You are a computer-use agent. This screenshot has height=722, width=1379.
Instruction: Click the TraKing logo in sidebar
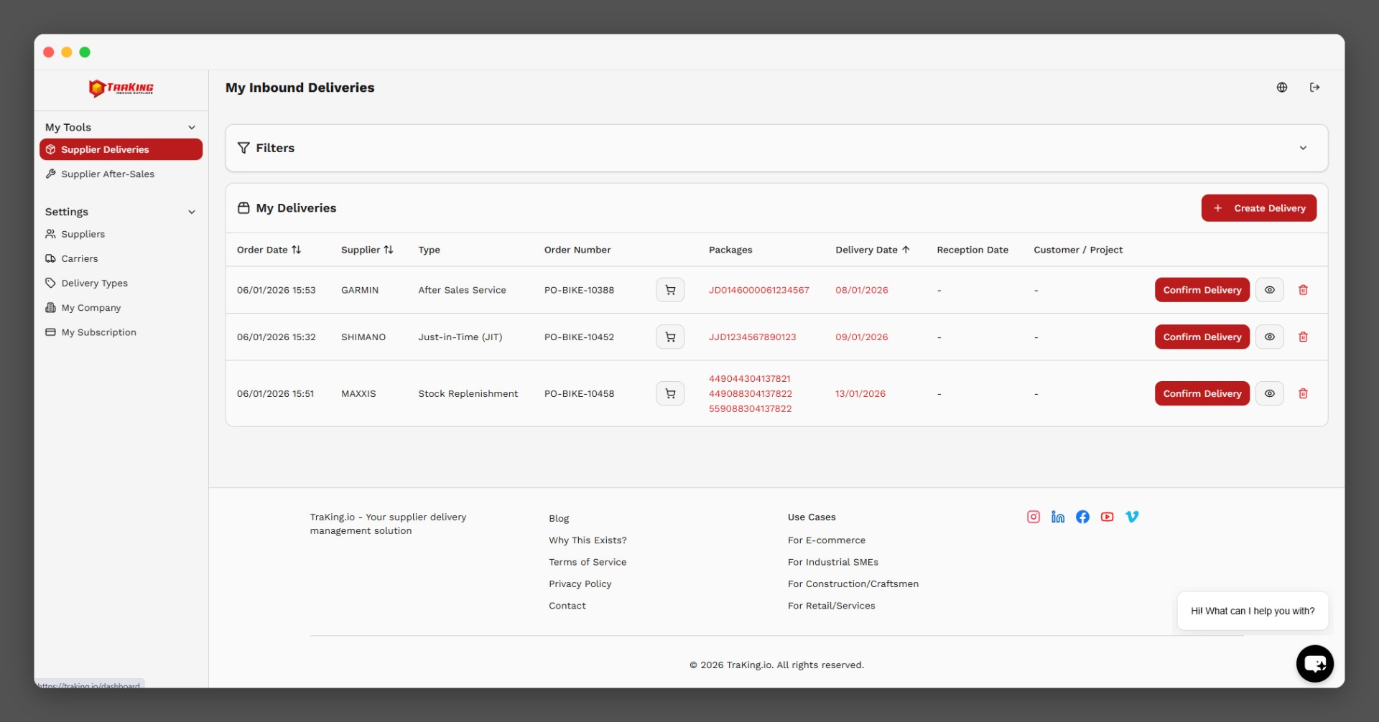(121, 88)
